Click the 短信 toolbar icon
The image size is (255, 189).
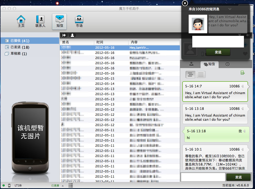[x=60, y=21]
